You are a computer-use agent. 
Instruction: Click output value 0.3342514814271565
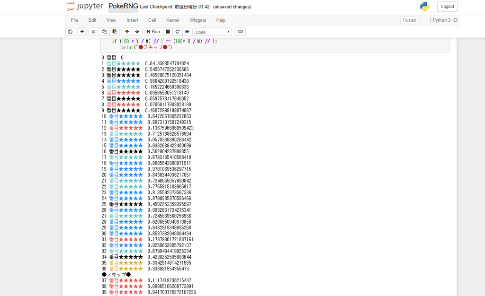[169, 263]
